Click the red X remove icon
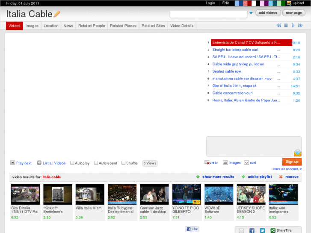The image size is (311, 233). 281,177
